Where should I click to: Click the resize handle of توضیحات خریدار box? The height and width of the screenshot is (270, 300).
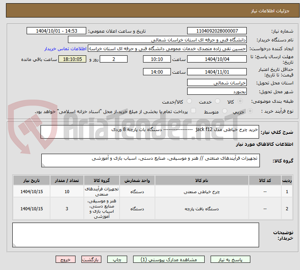click(x=15, y=245)
